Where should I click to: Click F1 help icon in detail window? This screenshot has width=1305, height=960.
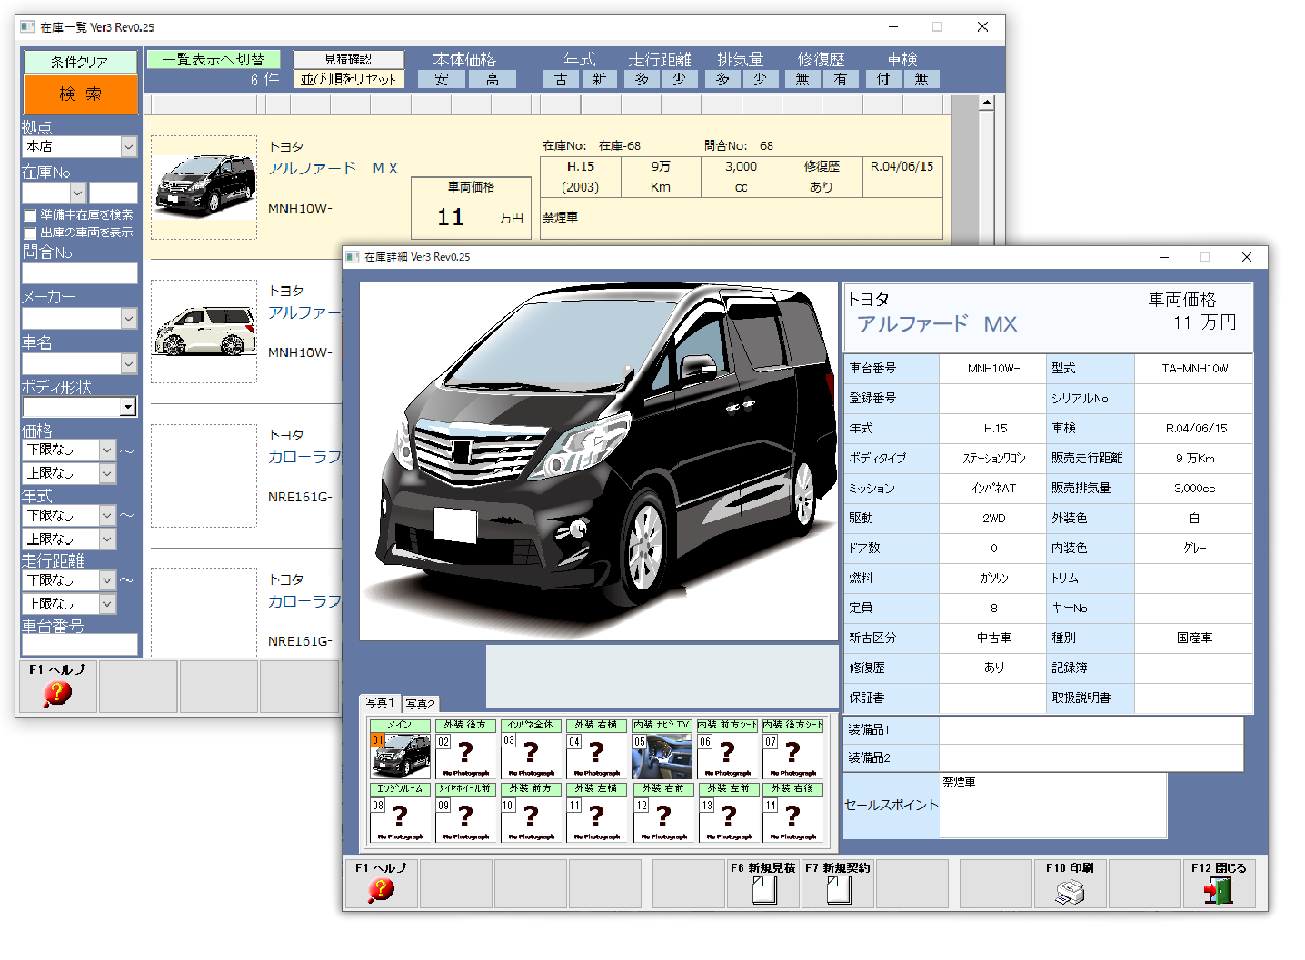pos(381,890)
